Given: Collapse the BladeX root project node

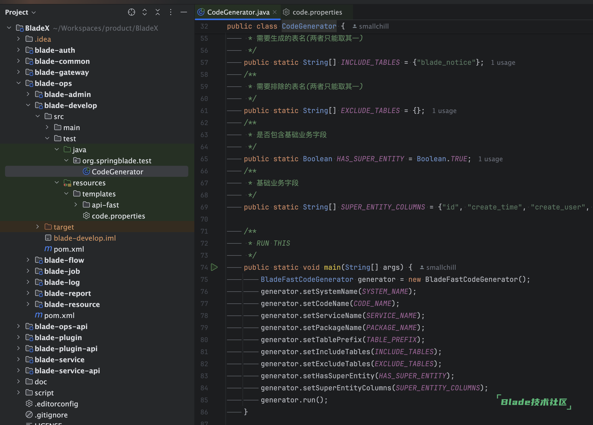Looking at the screenshot, I should pyautogui.click(x=9, y=28).
